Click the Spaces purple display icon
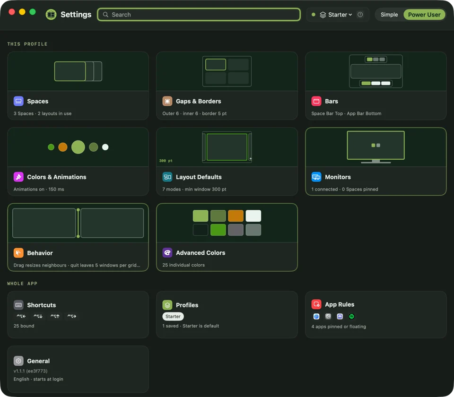Image resolution: width=454 pixels, height=397 pixels. tap(18, 101)
